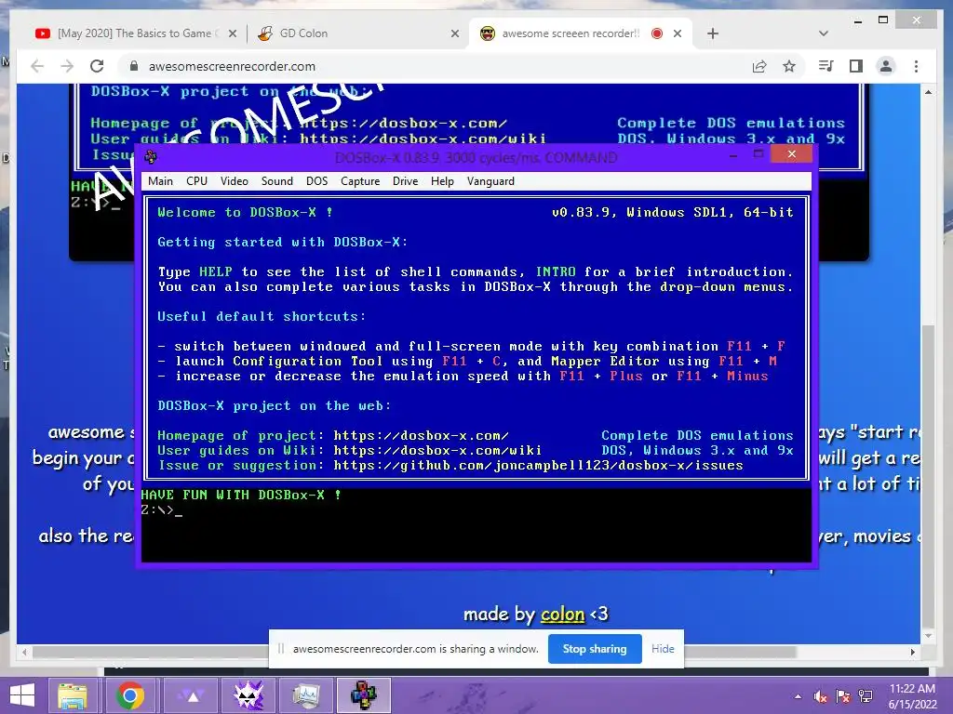Open the taskbar clock showing 11:22 AM
This screenshot has height=714, width=953.
tap(912, 696)
